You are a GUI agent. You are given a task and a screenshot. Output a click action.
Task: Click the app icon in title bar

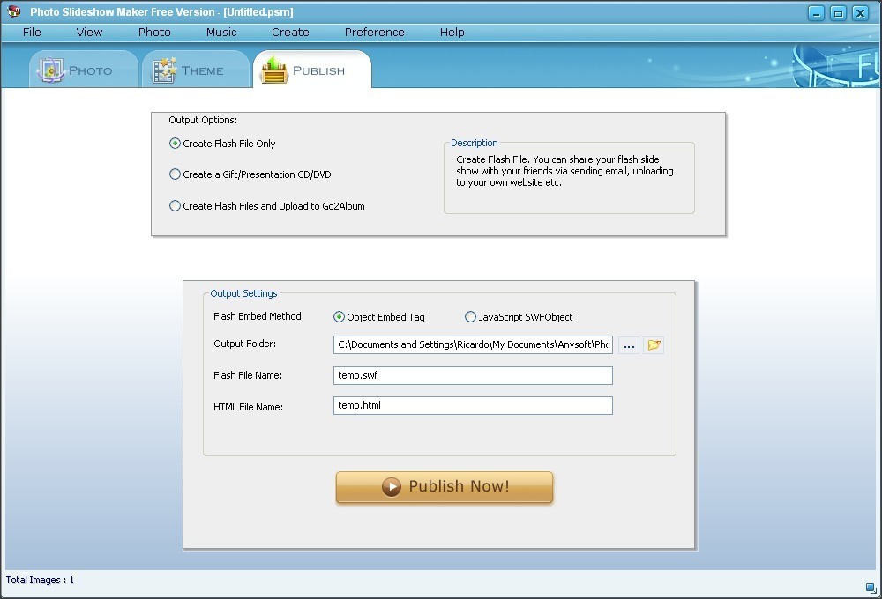point(13,11)
